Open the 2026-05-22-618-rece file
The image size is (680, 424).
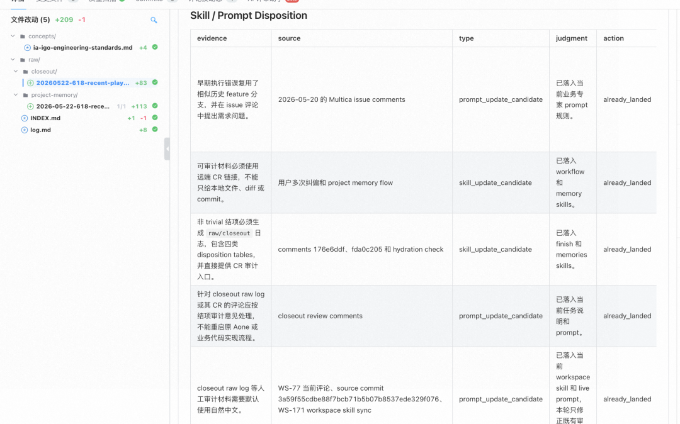tap(73, 106)
